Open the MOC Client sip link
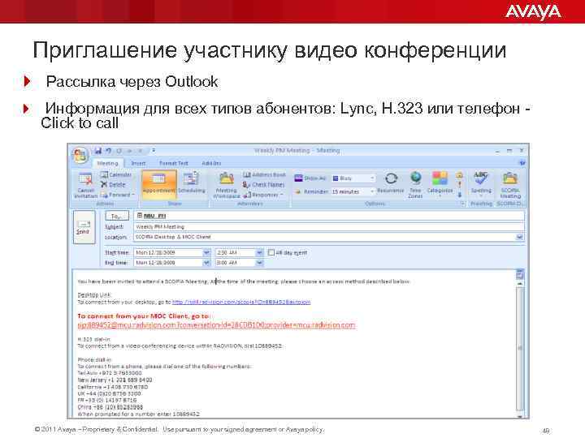Image resolution: width=585 pixels, height=438 pixels. click(216, 325)
